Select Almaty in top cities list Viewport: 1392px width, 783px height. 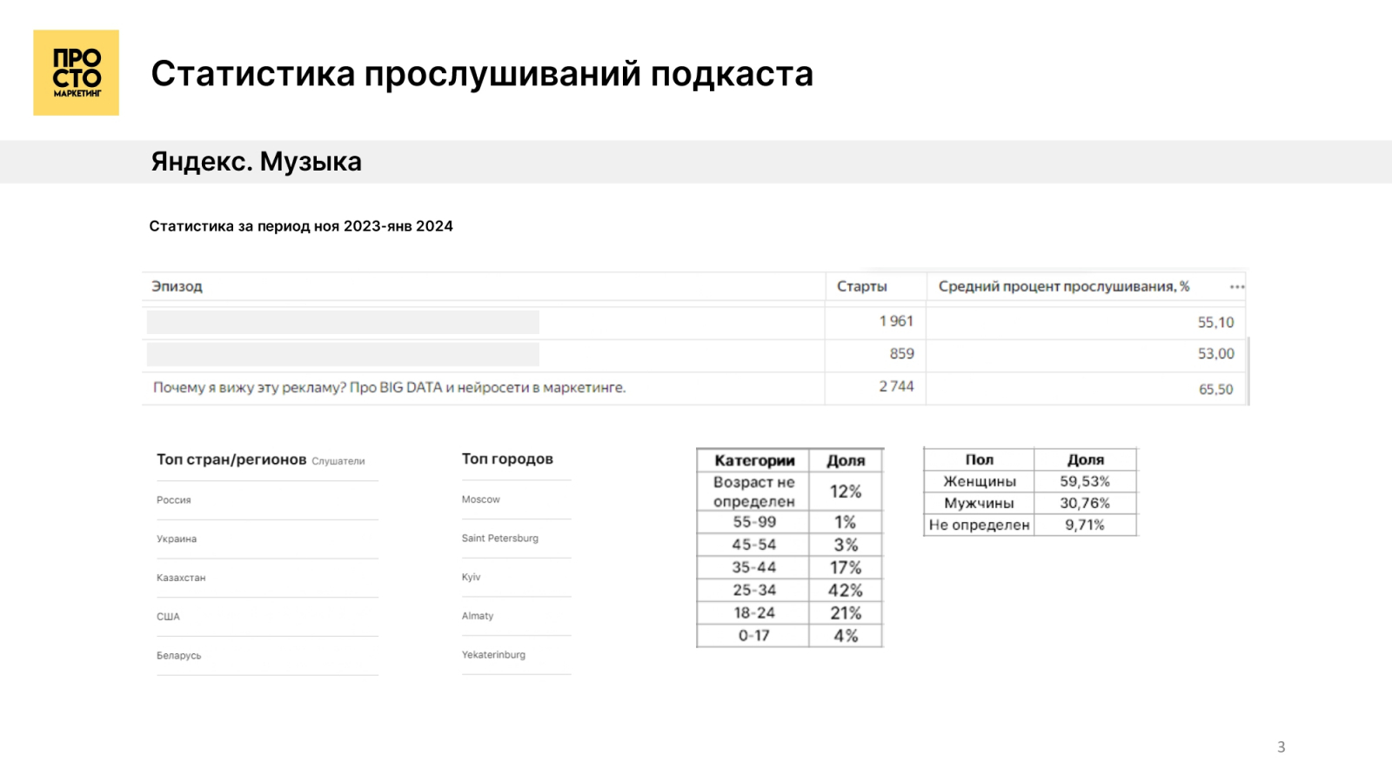point(478,616)
